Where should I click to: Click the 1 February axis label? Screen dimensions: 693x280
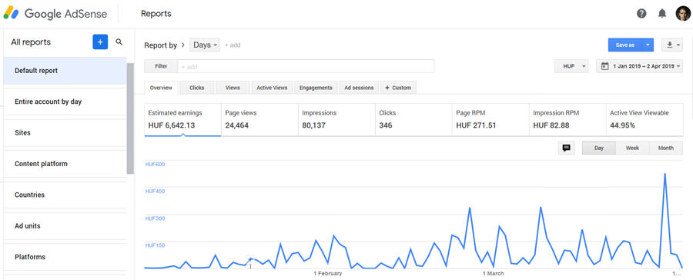[327, 273]
